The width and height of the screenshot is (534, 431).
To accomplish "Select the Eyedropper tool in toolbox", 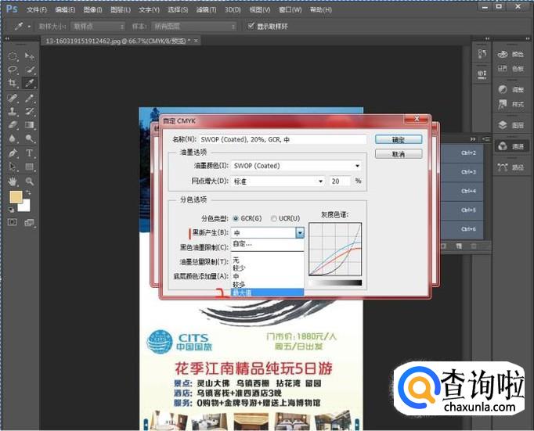I will point(29,83).
